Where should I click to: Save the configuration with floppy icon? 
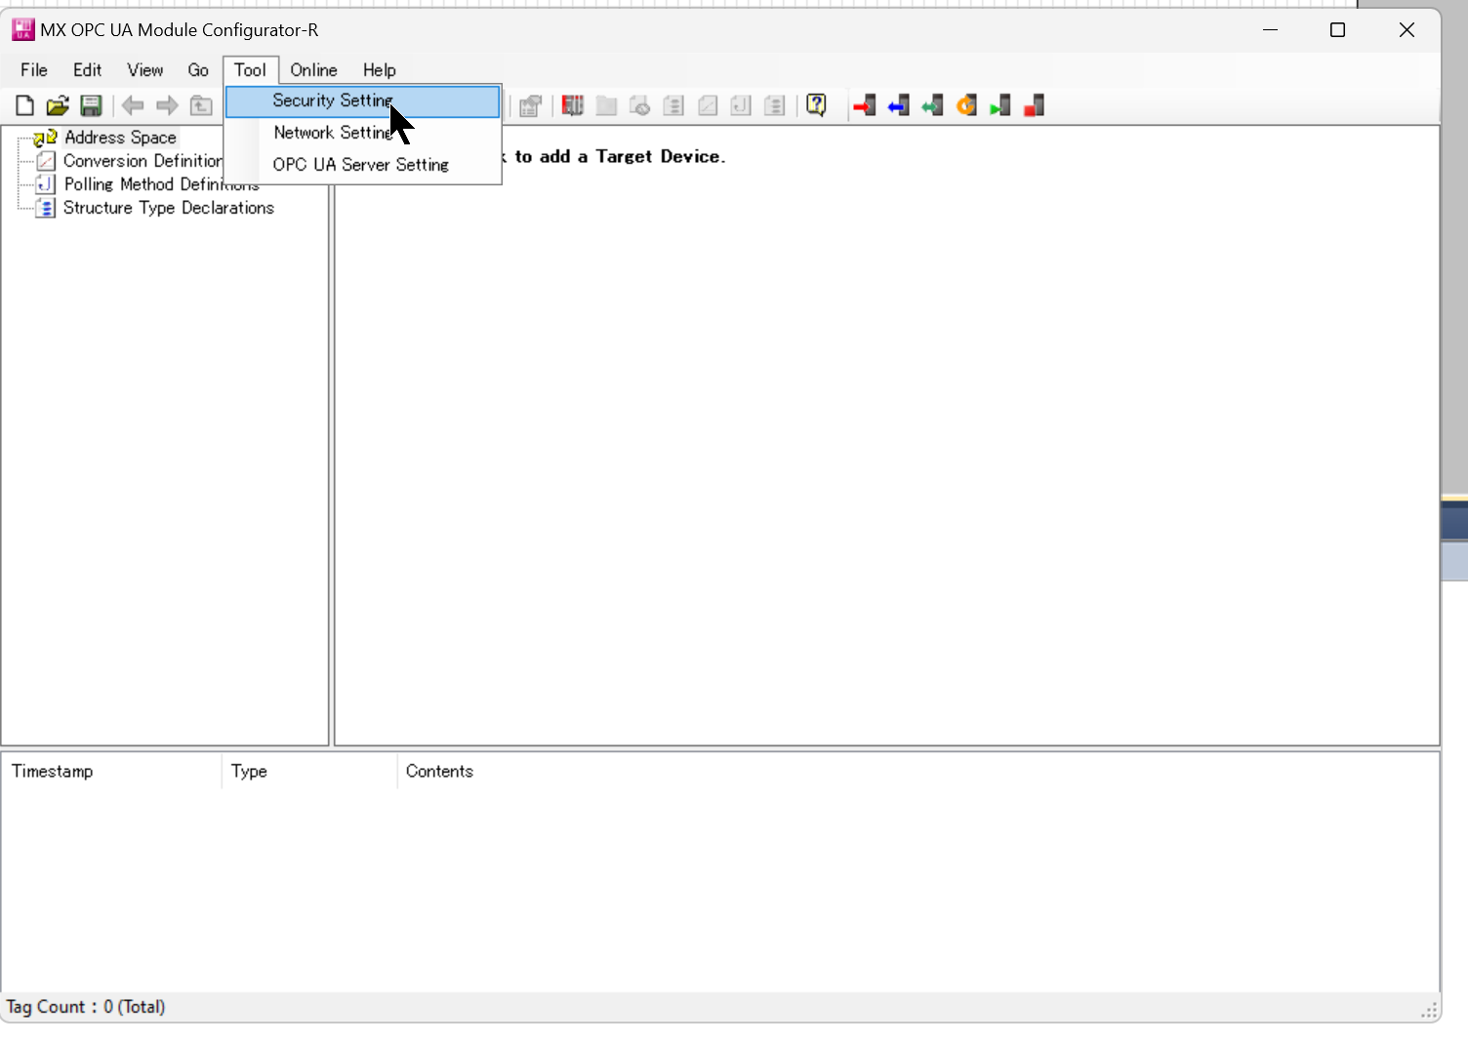(x=91, y=105)
